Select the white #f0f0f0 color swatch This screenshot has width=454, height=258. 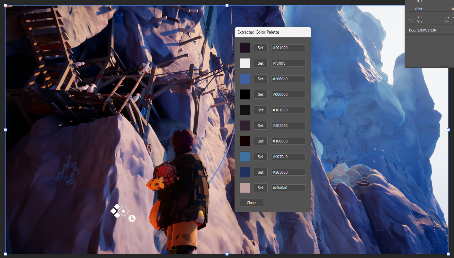(245, 63)
